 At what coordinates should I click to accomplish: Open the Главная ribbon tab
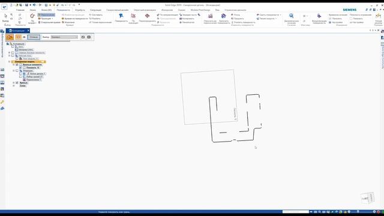click(20, 10)
